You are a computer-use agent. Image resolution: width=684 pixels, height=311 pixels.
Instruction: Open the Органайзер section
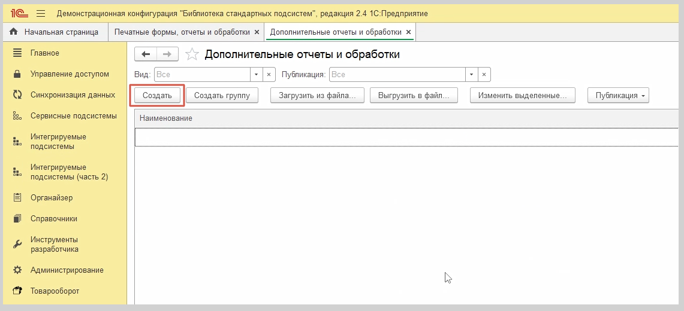click(x=51, y=197)
